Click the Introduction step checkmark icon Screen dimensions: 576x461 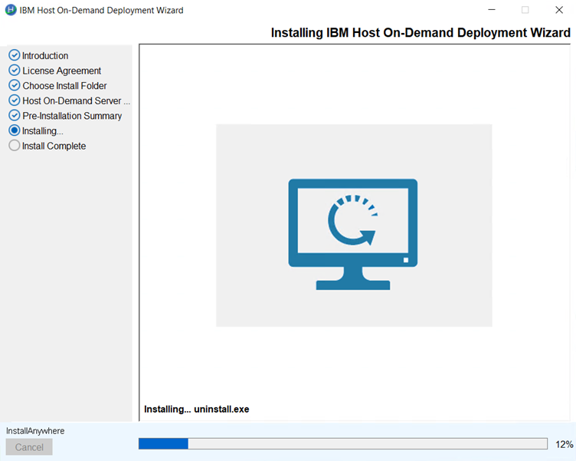(x=14, y=55)
